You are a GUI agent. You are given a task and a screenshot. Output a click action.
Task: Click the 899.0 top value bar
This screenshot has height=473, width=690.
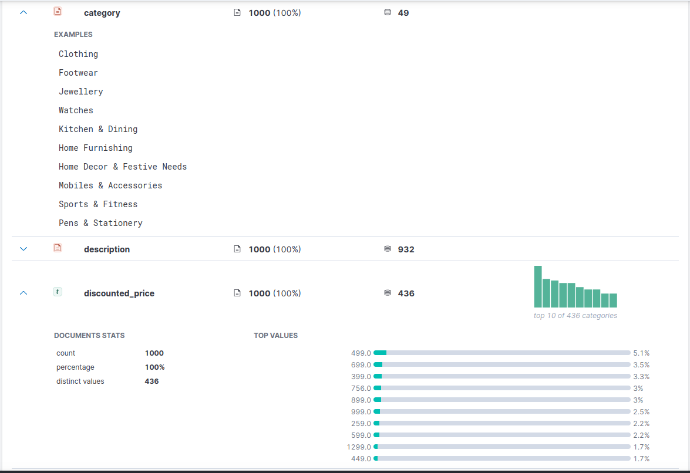click(502, 400)
